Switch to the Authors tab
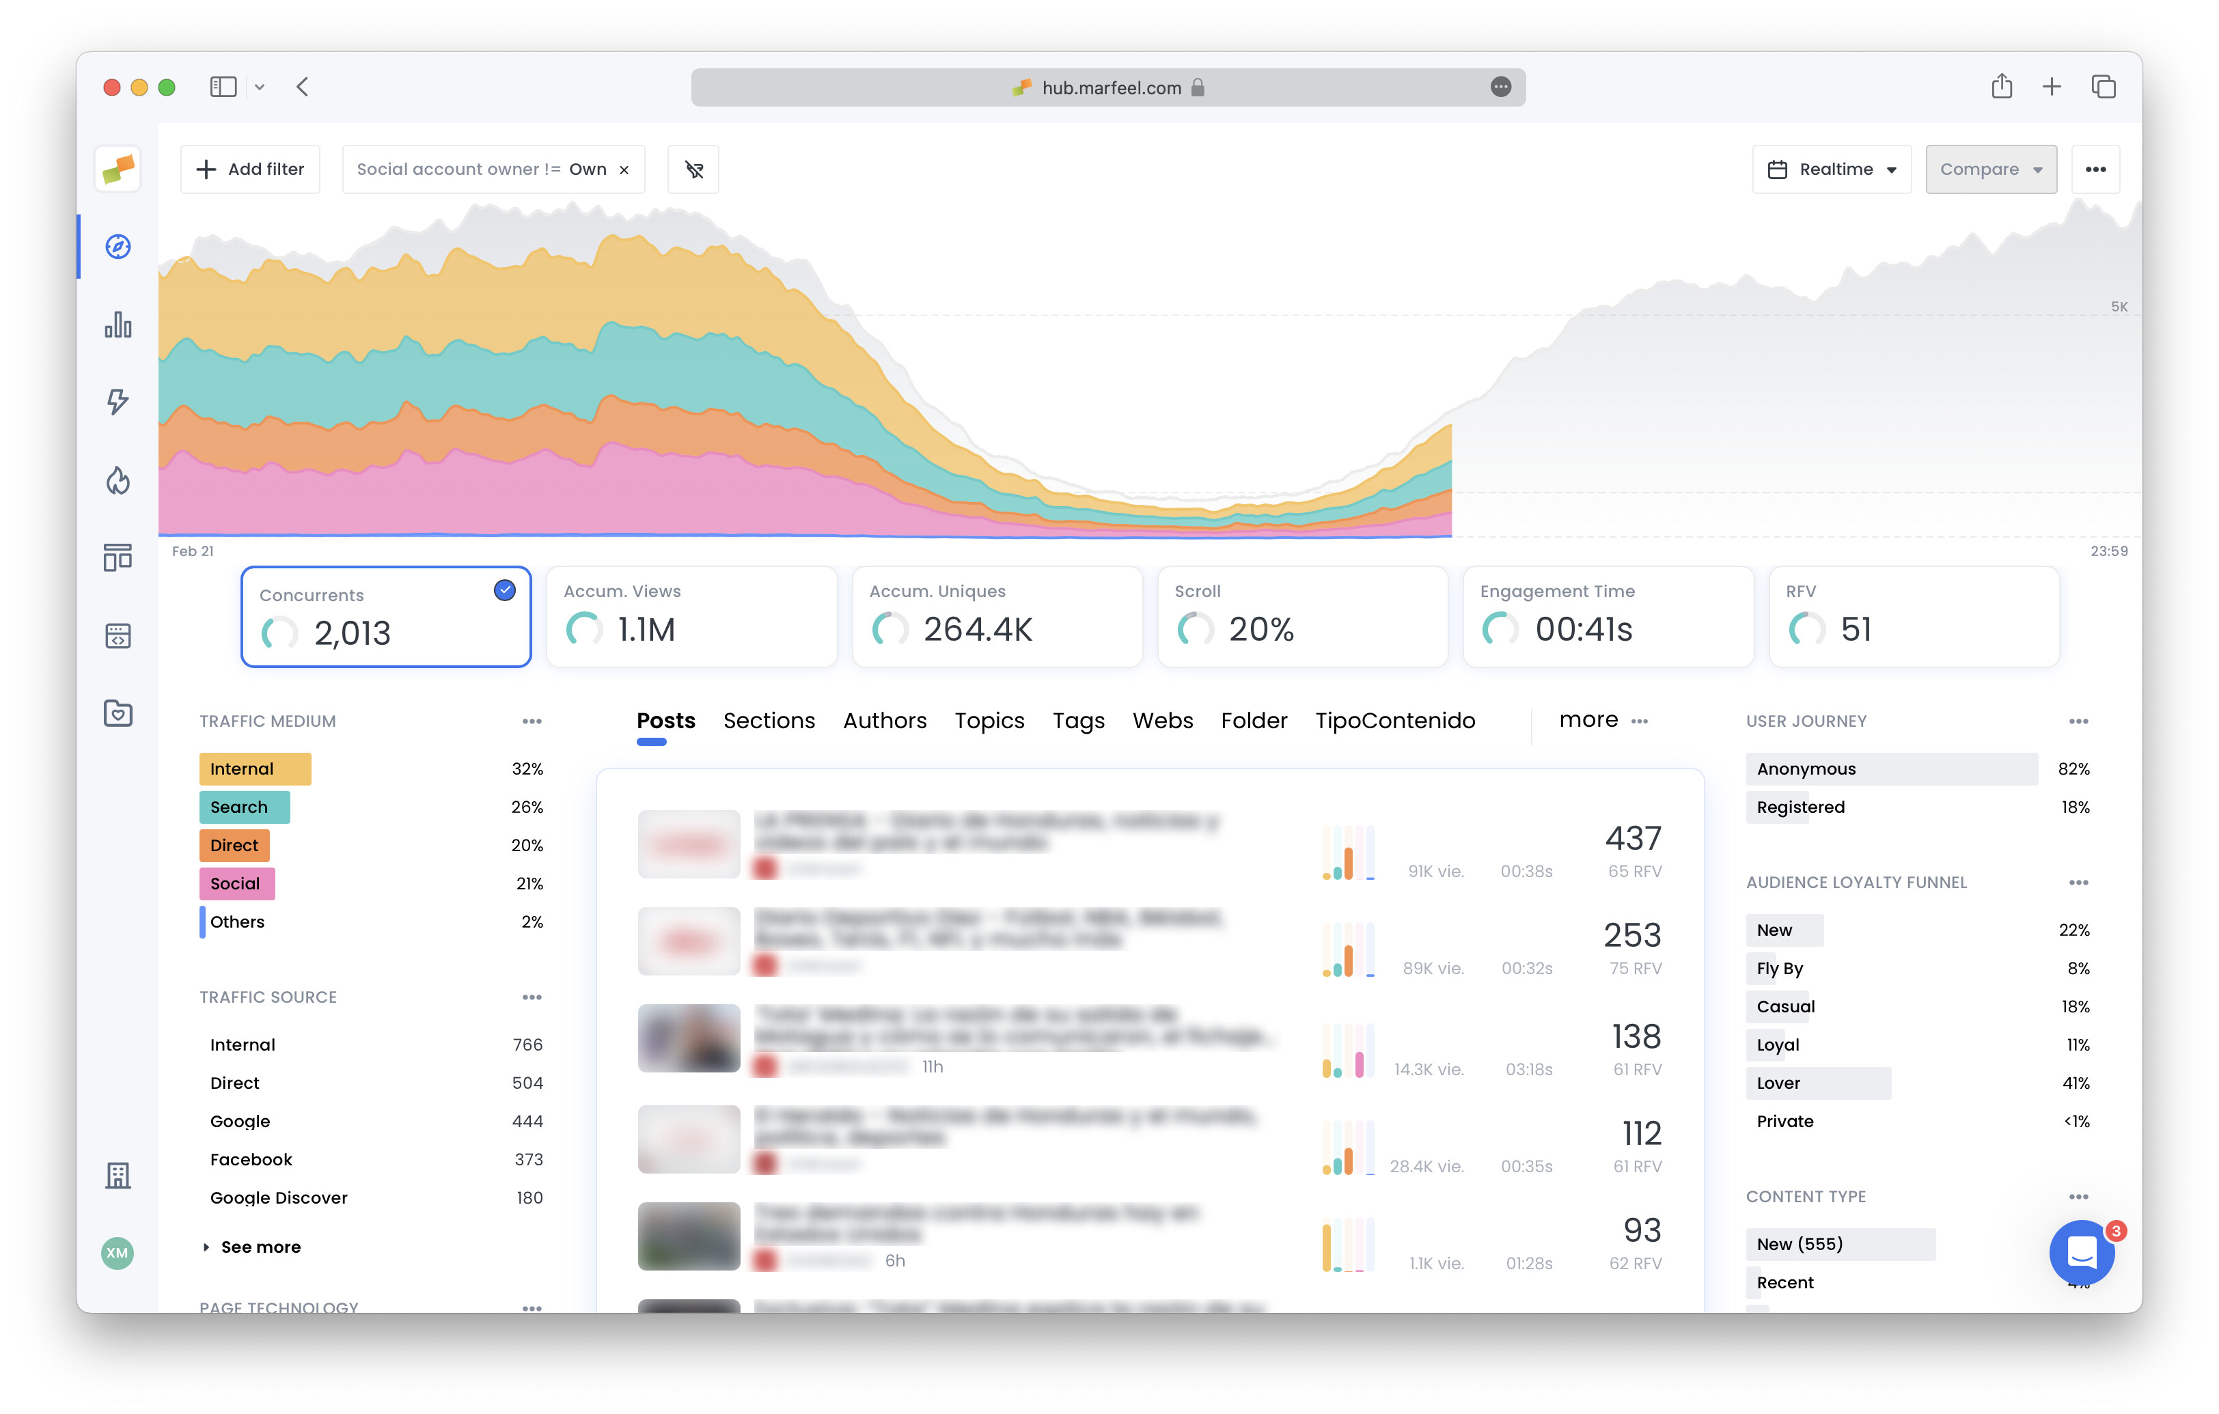Screen dimensions: 2219x1414 pyautogui.click(x=884, y=721)
